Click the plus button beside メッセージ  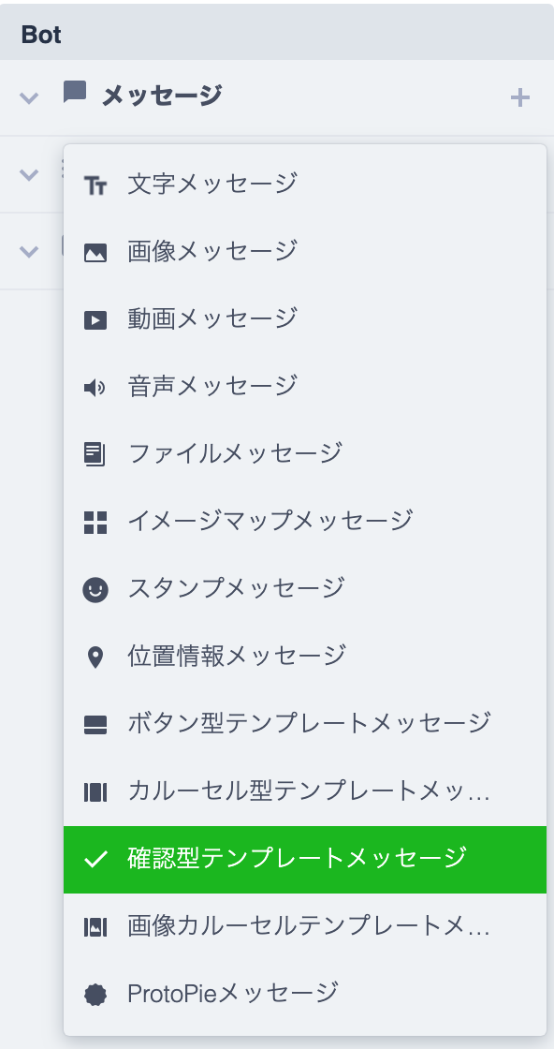(520, 97)
